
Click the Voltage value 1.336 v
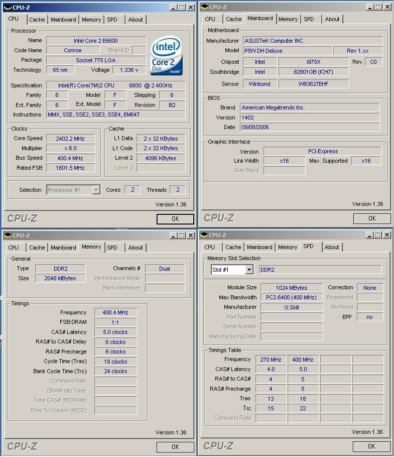coord(129,70)
